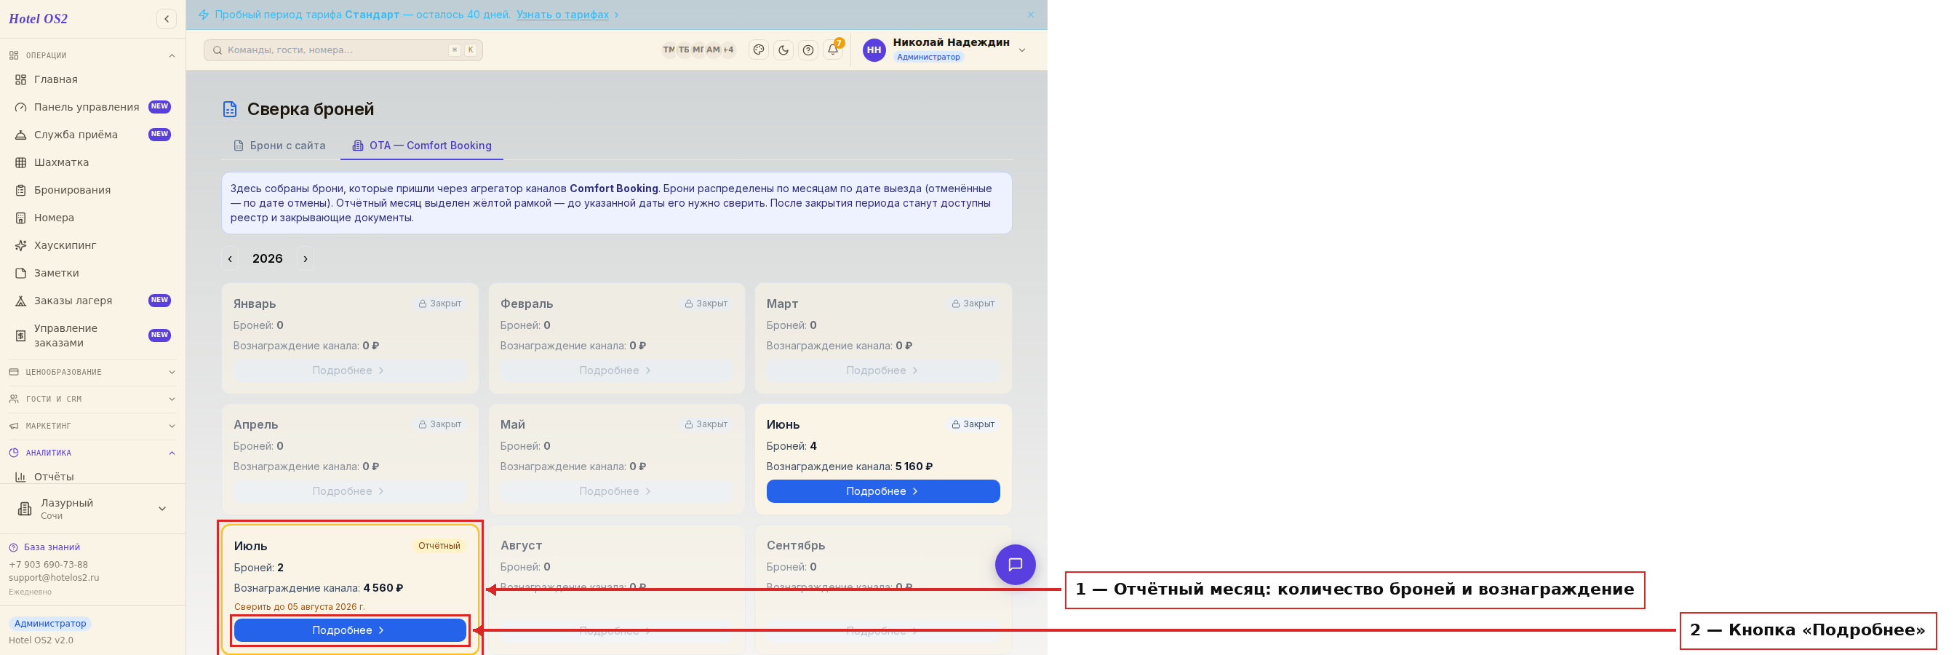Viewport: 1954px width, 655px height.
Task: Open the color theme palette icon
Action: click(x=759, y=50)
